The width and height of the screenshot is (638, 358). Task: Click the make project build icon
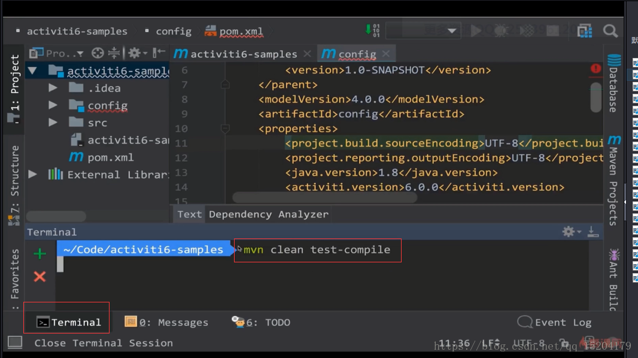coord(372,30)
